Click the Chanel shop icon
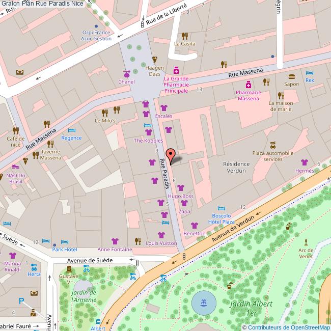Image resolution: width=331 pixels, height=331 pixels. [126, 74]
